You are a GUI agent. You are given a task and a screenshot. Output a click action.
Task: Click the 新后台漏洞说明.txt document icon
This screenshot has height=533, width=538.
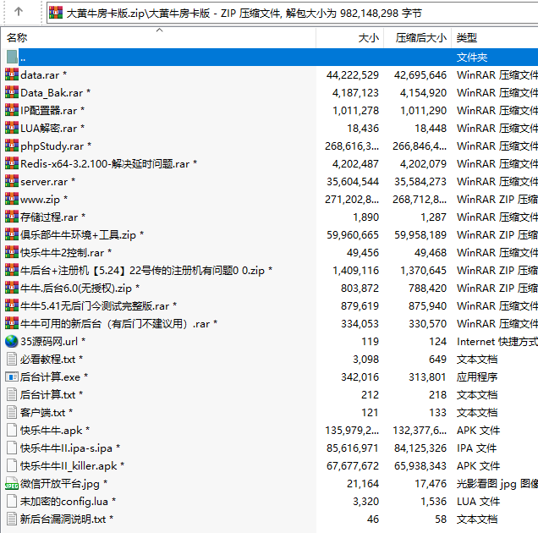(12, 519)
